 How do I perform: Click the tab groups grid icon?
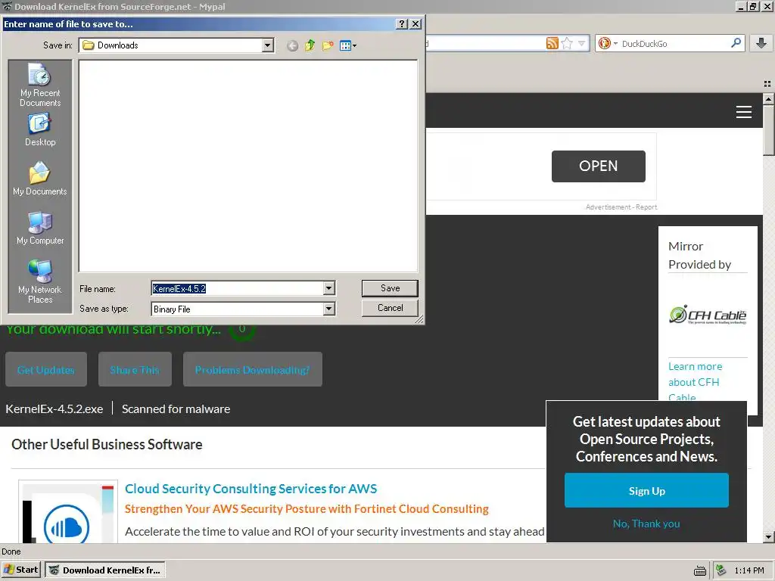pos(767,84)
